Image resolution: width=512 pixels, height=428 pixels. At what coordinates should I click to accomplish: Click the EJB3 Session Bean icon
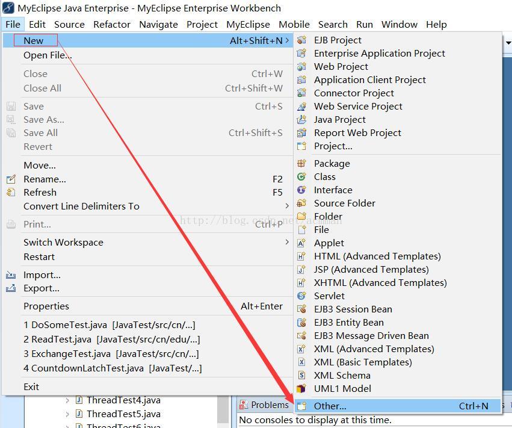(x=301, y=309)
